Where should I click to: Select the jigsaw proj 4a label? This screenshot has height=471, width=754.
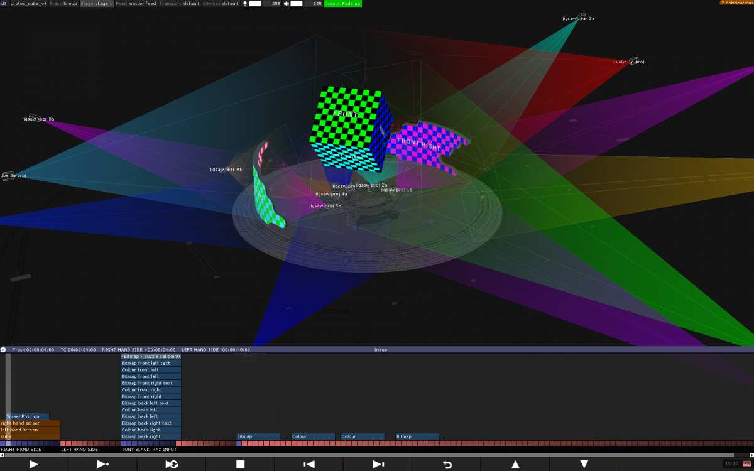coord(331,194)
